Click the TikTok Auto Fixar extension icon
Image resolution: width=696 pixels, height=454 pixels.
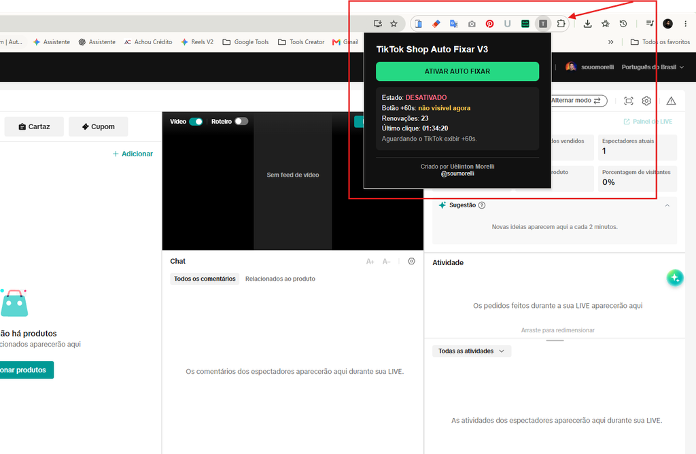[x=543, y=24]
